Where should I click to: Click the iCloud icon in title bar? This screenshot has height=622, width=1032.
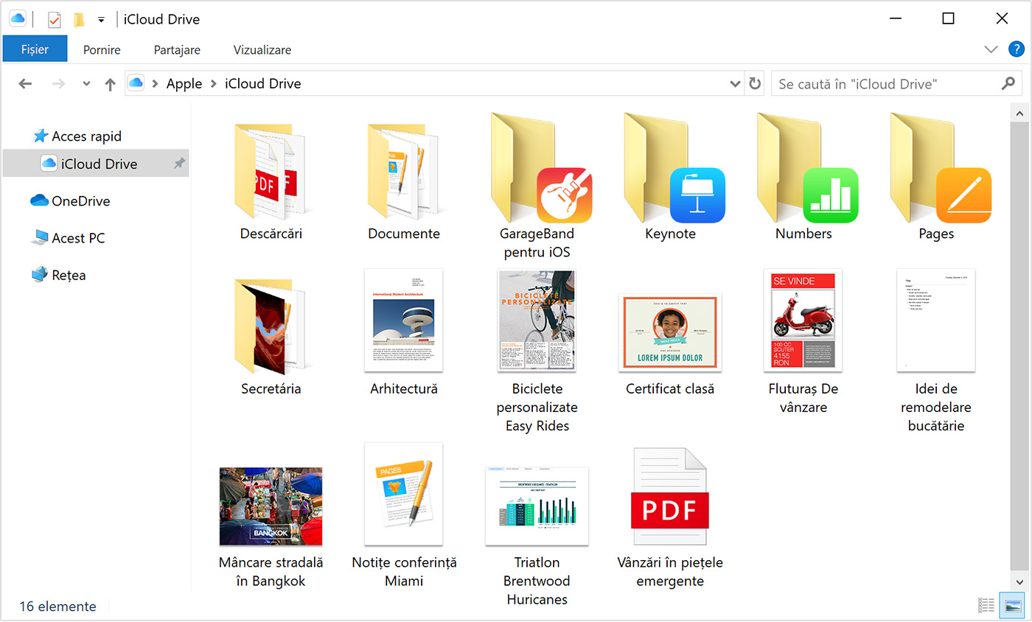tap(18, 18)
